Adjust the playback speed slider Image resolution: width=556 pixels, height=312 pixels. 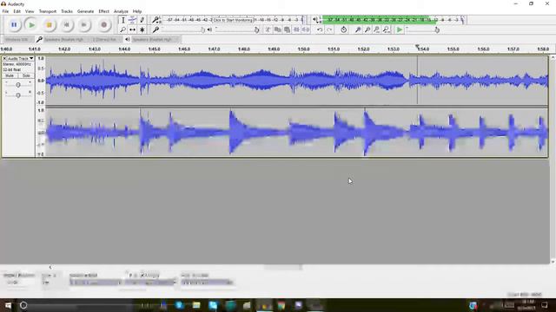tap(423, 30)
